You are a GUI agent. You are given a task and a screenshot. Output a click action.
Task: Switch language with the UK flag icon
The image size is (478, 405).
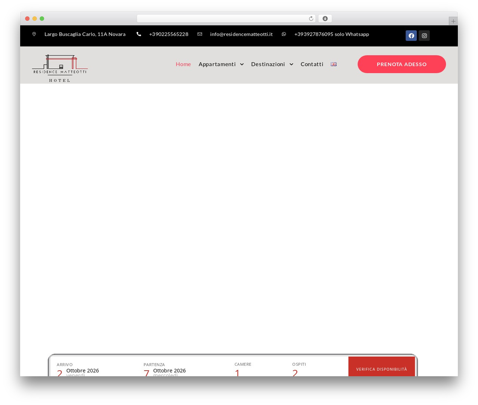pos(333,64)
